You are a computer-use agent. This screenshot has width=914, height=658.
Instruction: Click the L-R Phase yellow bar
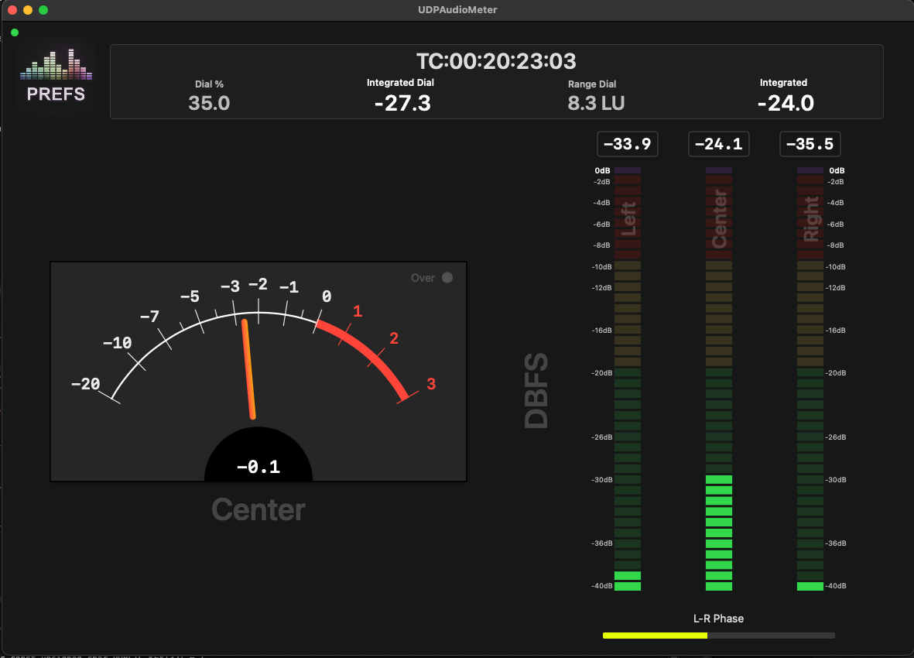655,636
